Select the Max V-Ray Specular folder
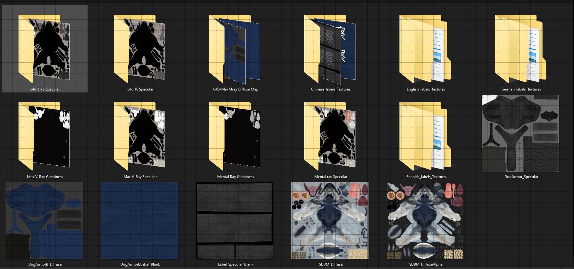Viewport: 574px width, 269px height. coord(140,136)
